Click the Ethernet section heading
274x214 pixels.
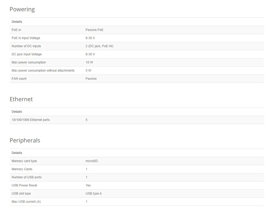click(21, 99)
